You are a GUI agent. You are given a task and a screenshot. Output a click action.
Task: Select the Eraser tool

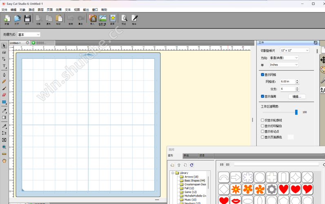pyautogui.click(x=4, y=95)
